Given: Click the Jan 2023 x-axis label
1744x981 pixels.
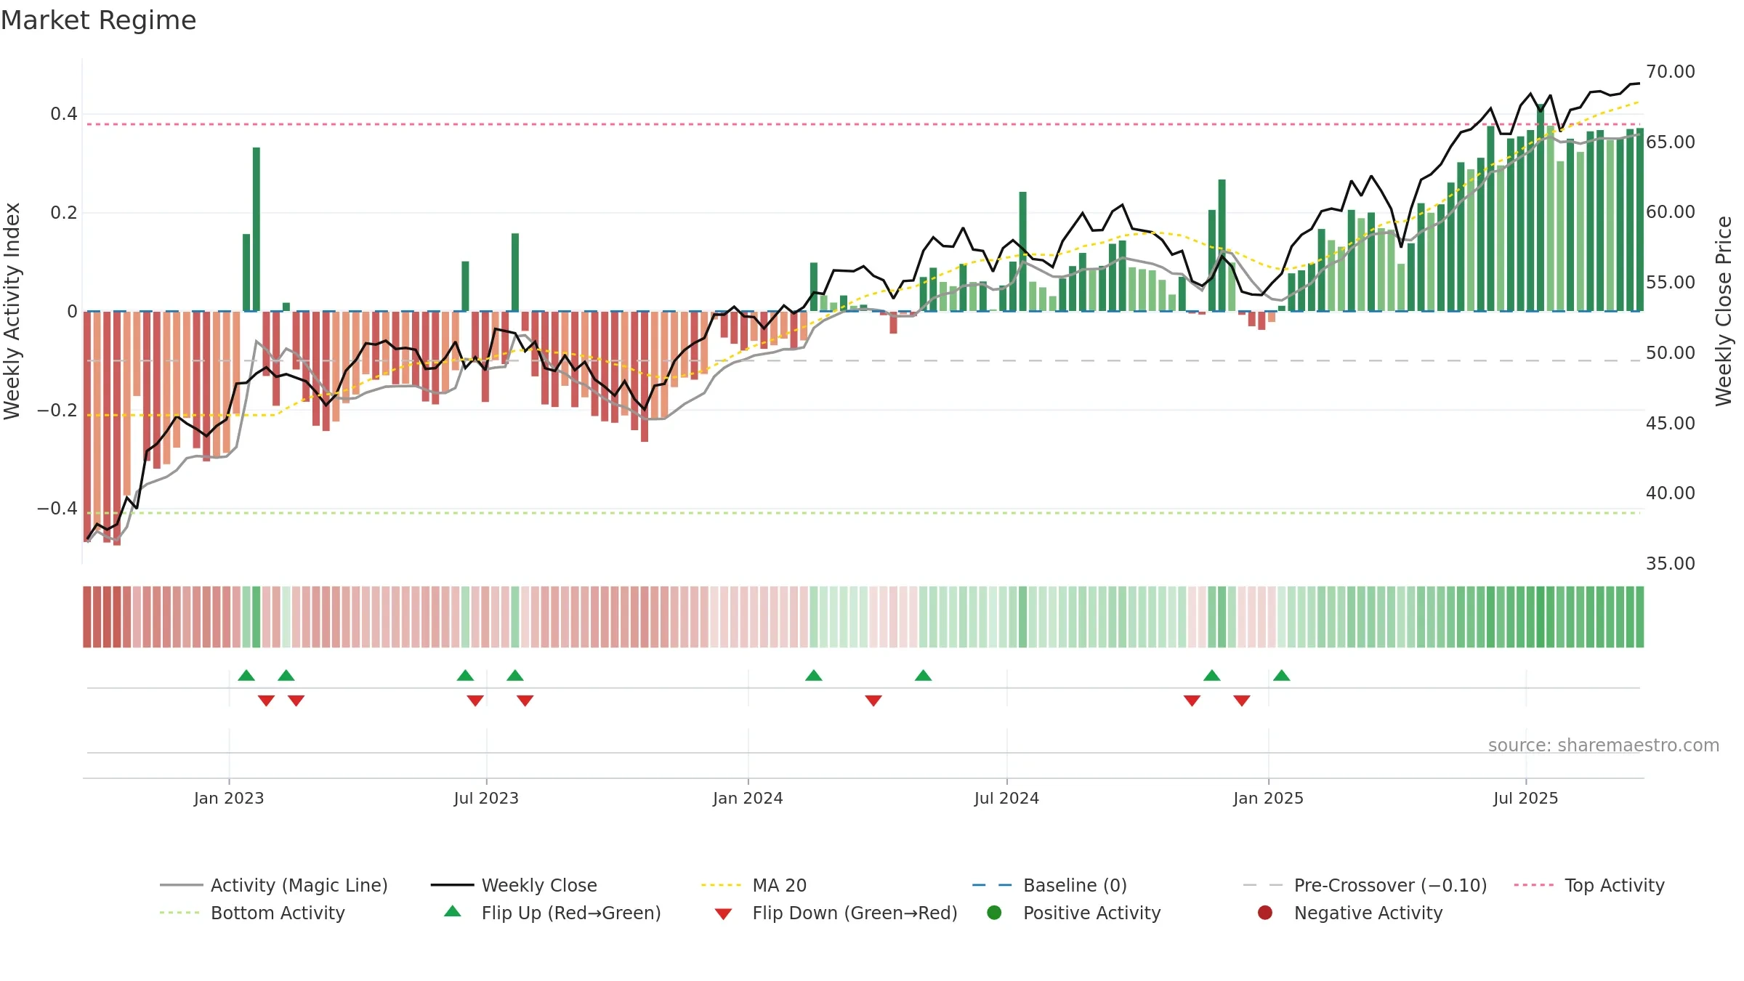Looking at the screenshot, I should (229, 799).
